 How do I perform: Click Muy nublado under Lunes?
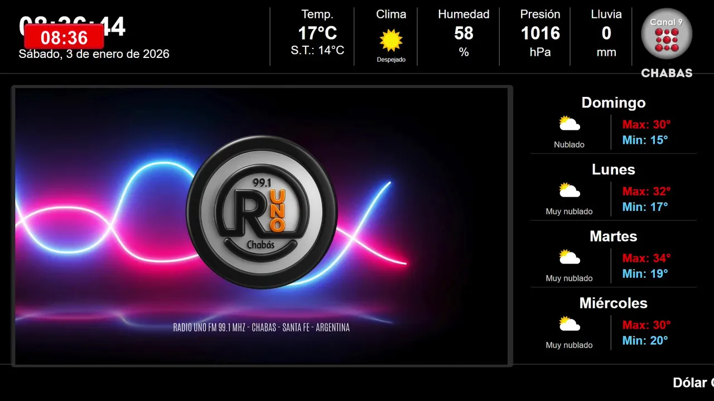(569, 212)
